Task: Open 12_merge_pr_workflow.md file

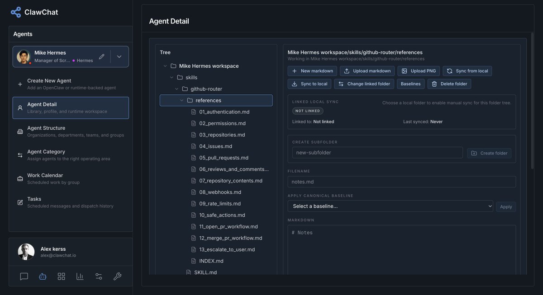Action: (x=227, y=238)
